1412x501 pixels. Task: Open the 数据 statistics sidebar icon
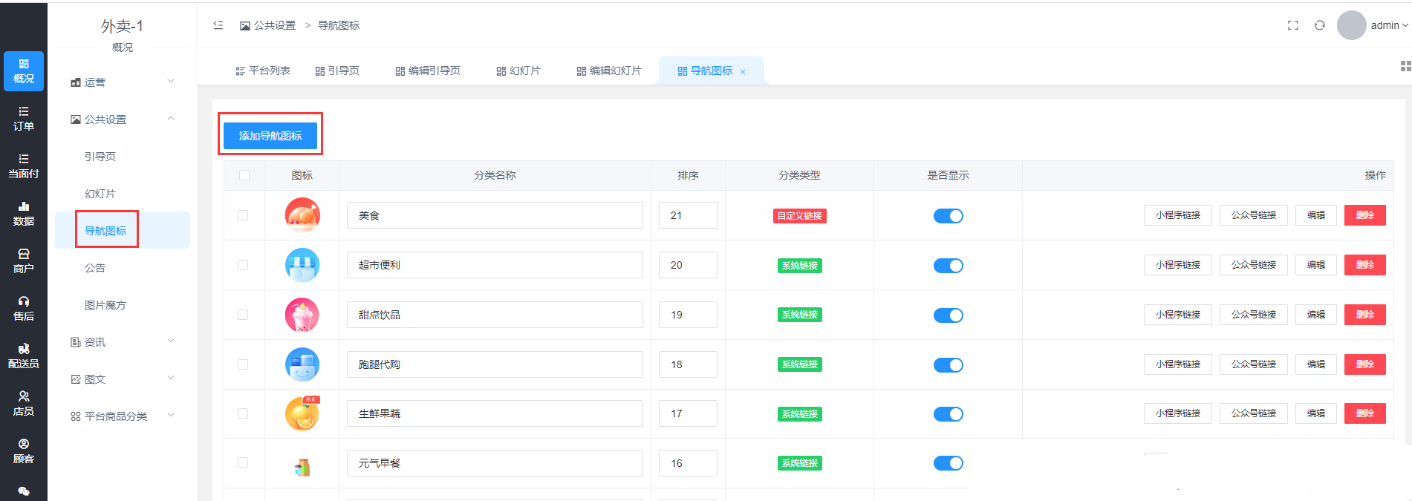[24, 214]
